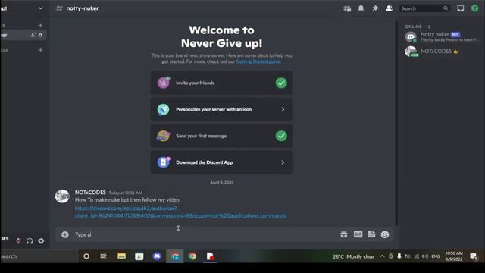
Task: Open Send your first message card
Action: click(221, 136)
